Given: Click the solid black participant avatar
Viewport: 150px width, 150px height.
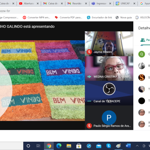Looking at the screenshot, I should pos(142,101).
